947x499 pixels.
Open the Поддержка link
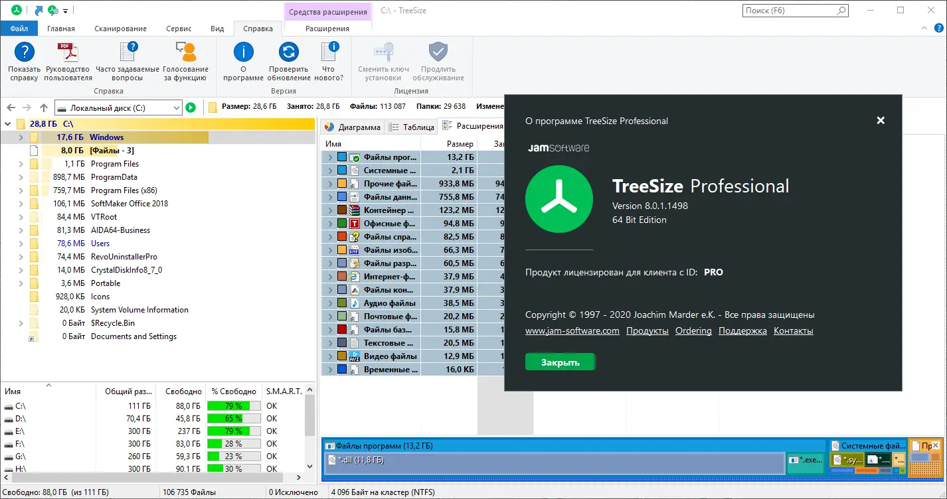[x=742, y=330]
